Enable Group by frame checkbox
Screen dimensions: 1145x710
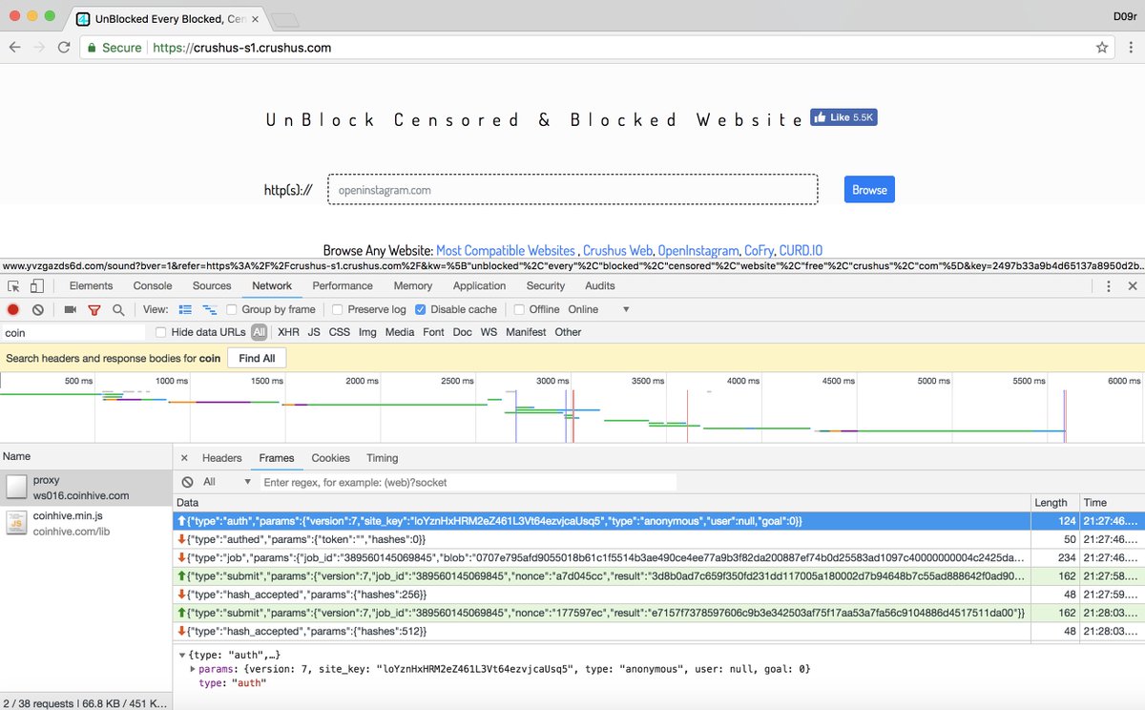[x=232, y=309]
